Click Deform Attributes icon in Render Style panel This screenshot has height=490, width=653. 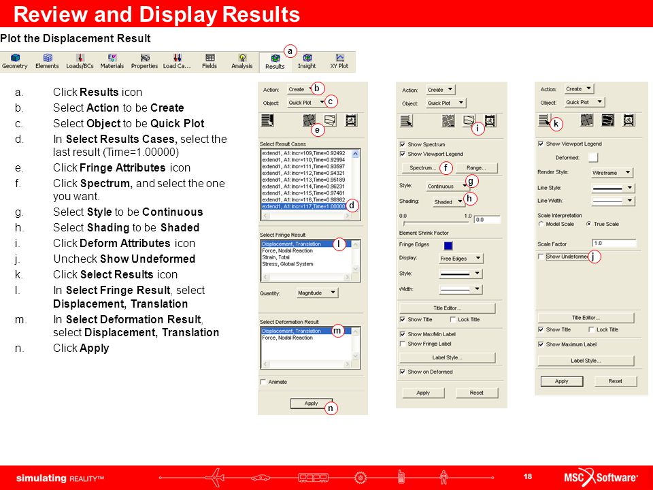pos(608,120)
